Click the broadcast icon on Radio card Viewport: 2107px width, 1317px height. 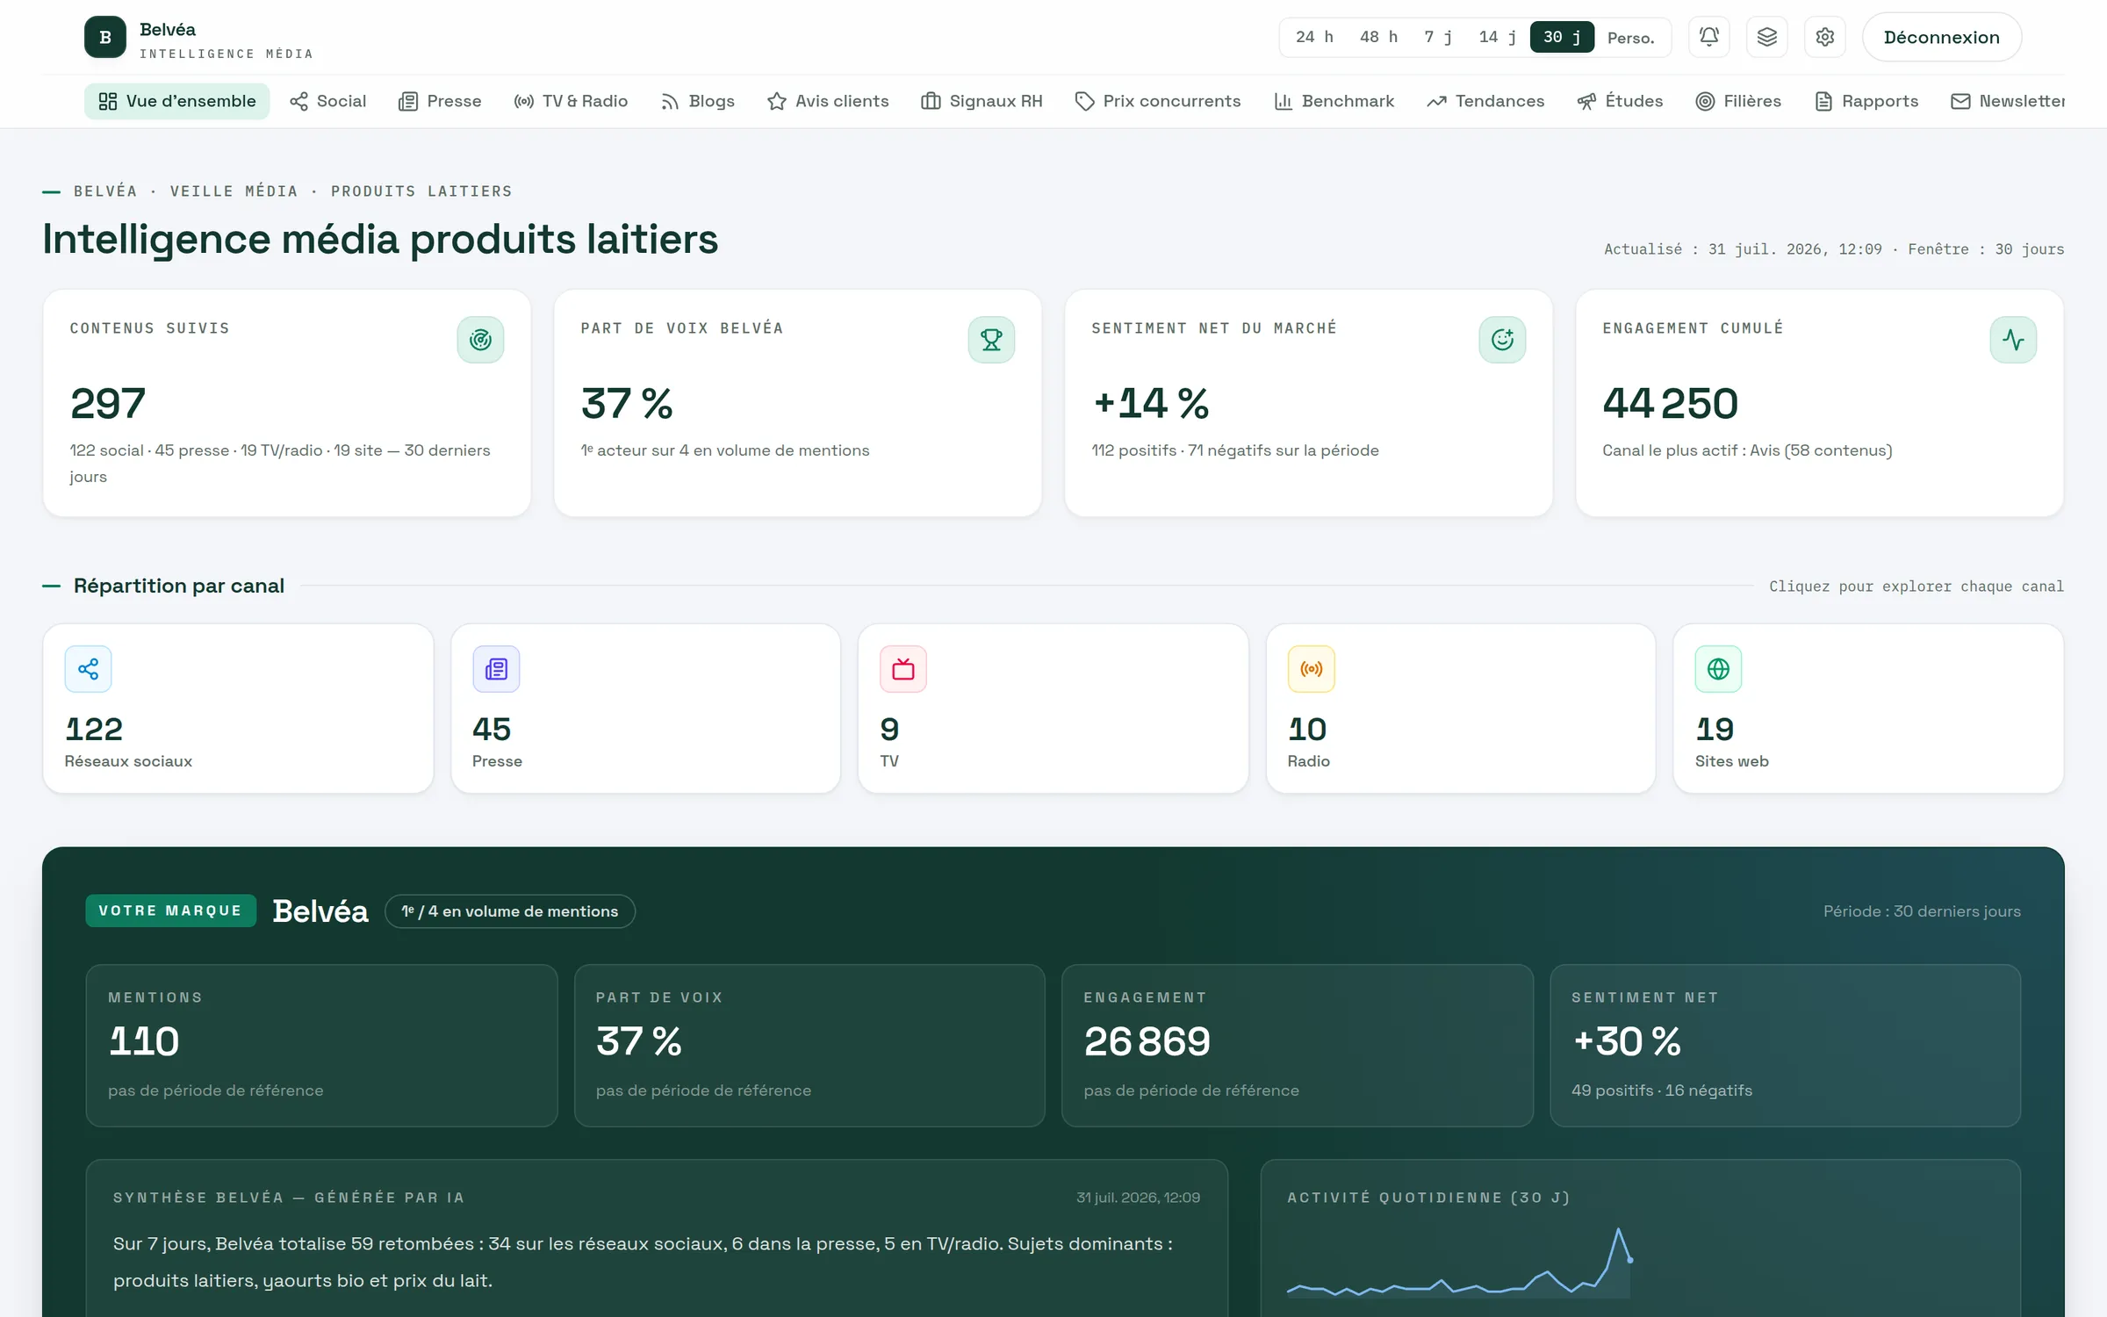point(1312,669)
